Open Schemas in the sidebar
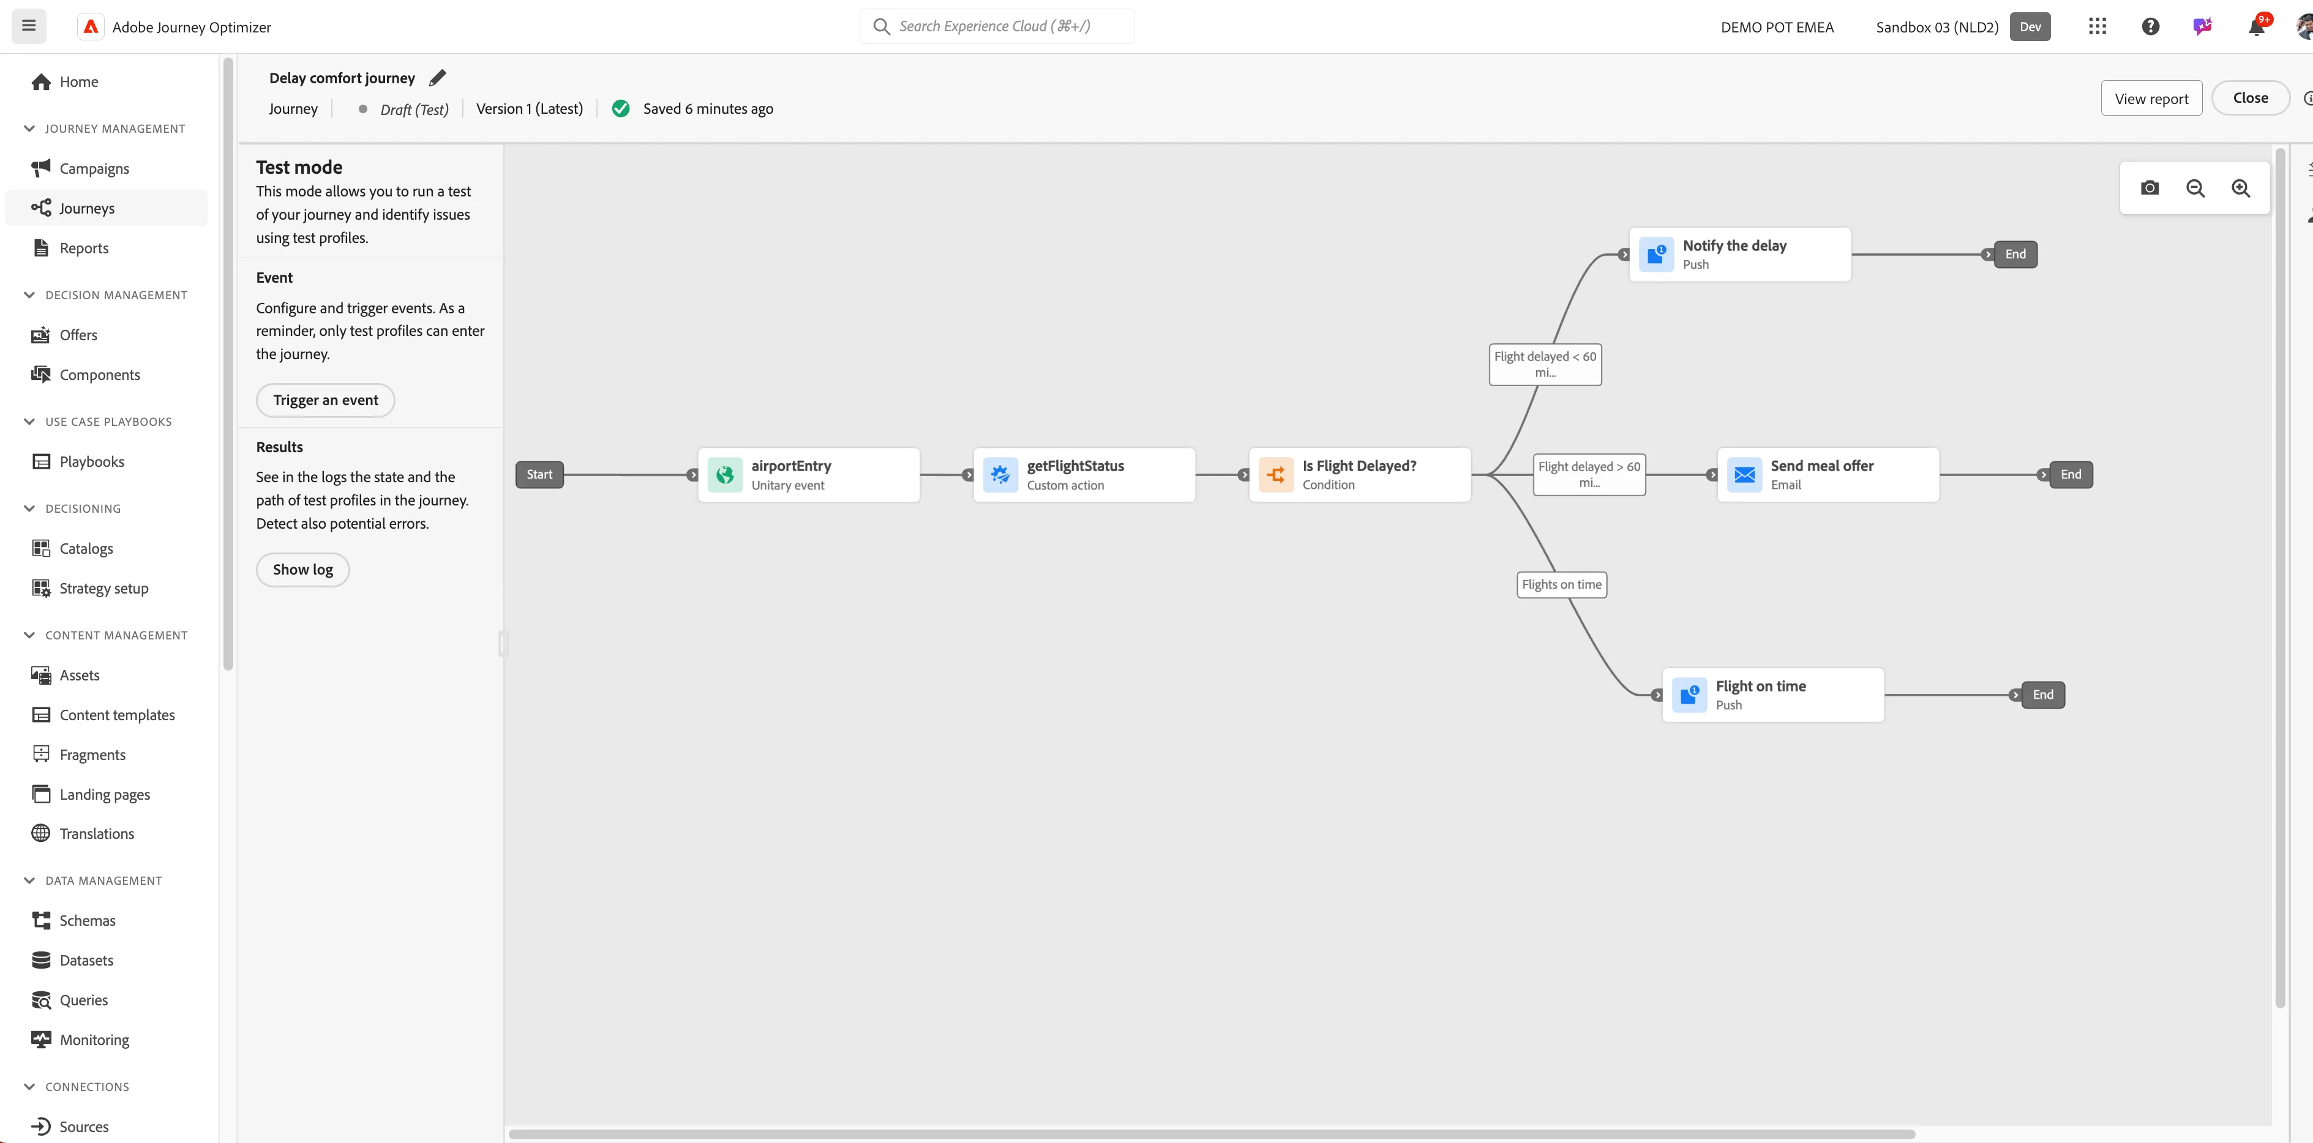The height and width of the screenshot is (1143, 2313). tap(106, 920)
